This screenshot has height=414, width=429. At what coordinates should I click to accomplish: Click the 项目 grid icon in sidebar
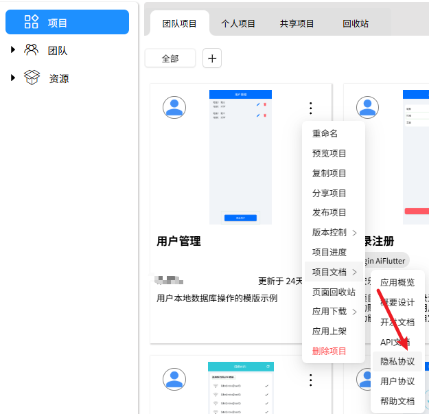click(31, 22)
